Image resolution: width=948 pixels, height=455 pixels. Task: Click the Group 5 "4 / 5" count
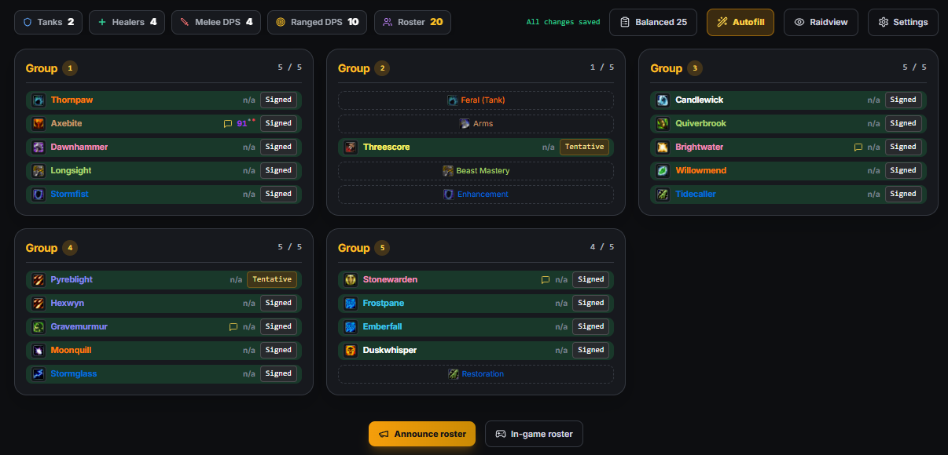pyautogui.click(x=603, y=247)
